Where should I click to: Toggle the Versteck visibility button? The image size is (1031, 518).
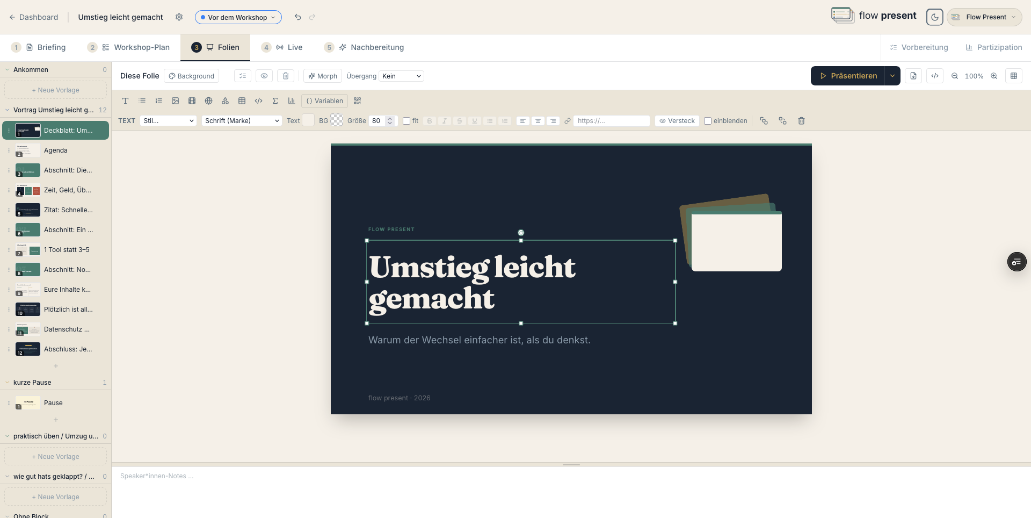tap(677, 121)
